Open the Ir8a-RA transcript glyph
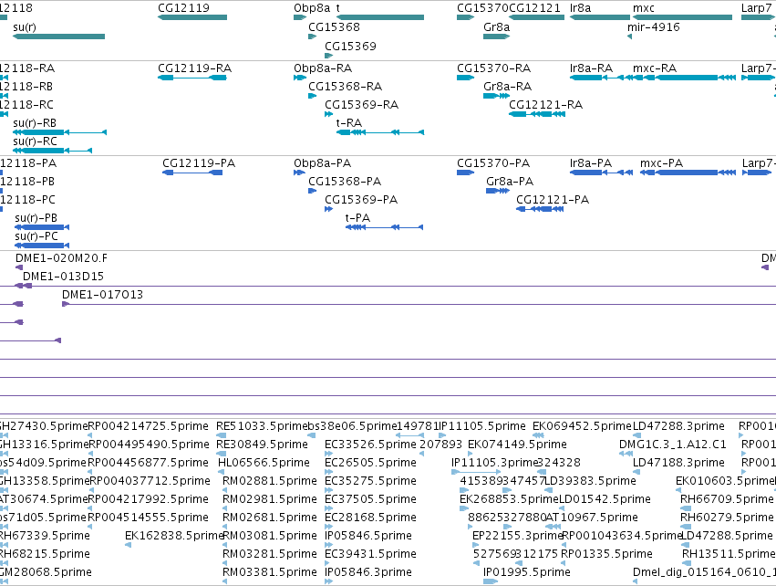 tap(600, 78)
